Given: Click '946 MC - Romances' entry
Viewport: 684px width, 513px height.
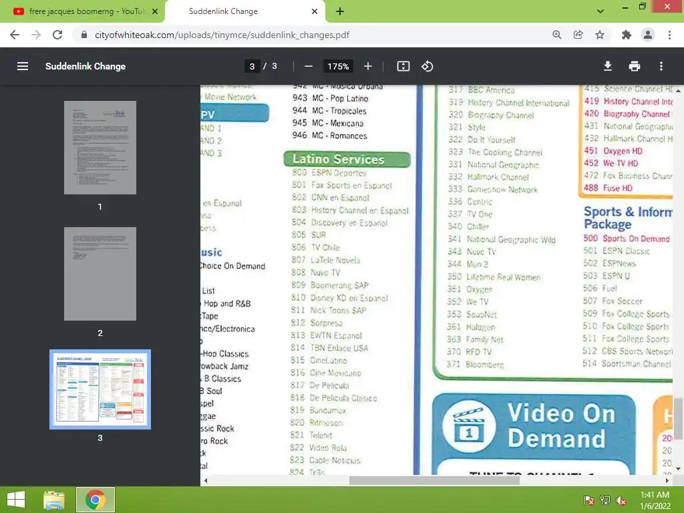Looking at the screenshot, I should point(330,136).
